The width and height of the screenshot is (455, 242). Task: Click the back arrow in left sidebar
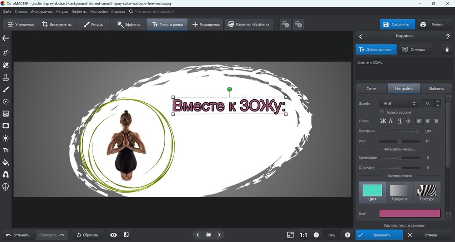(x=6, y=39)
